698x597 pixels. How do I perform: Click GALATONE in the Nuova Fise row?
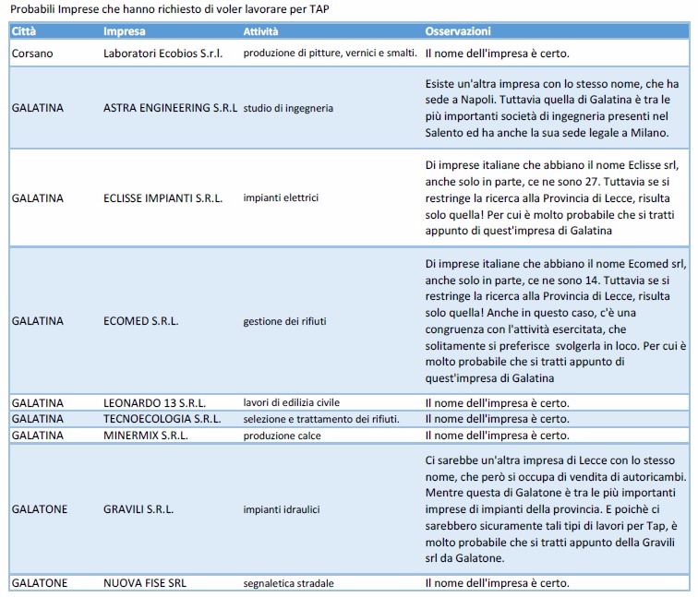pyautogui.click(x=39, y=583)
